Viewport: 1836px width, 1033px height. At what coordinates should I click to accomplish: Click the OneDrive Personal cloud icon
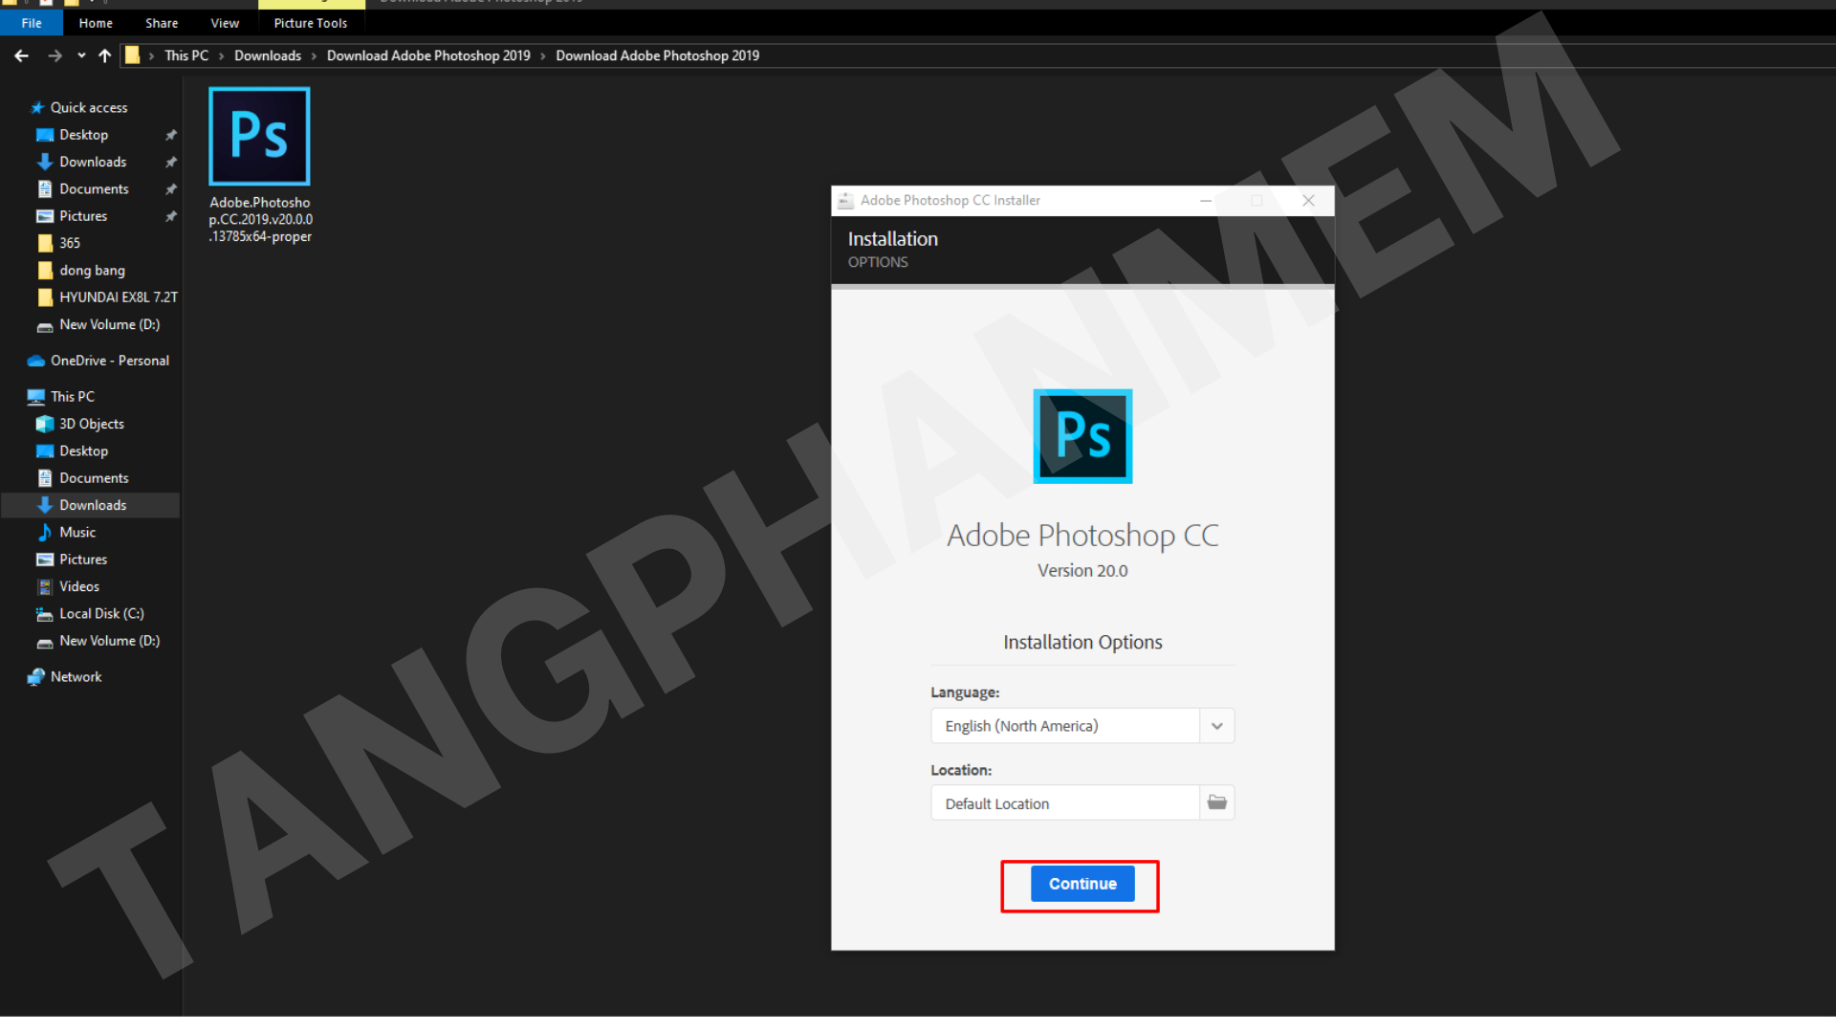(x=36, y=361)
